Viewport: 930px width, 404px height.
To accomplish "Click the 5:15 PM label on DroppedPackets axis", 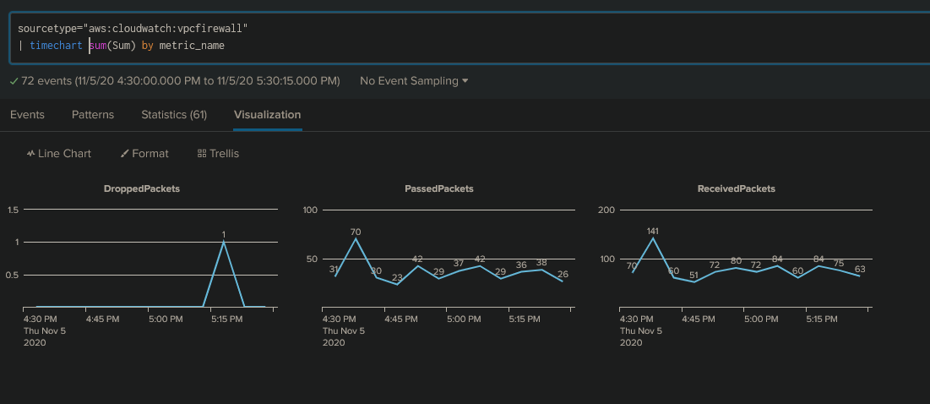I will 226,319.
